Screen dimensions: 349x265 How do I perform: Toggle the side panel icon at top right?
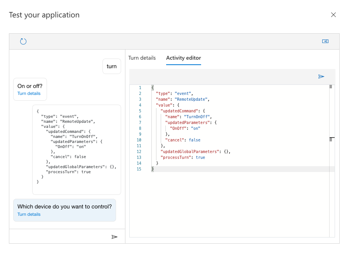(325, 41)
